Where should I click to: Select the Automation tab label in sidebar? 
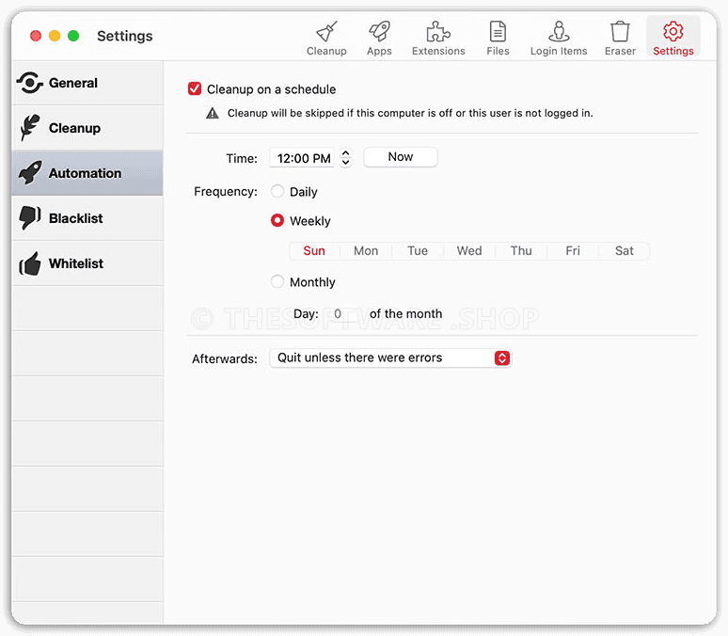[86, 173]
